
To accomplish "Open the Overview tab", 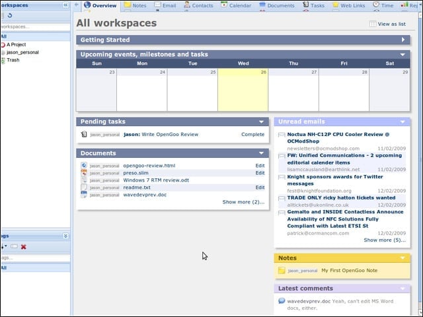I will click(100, 5).
